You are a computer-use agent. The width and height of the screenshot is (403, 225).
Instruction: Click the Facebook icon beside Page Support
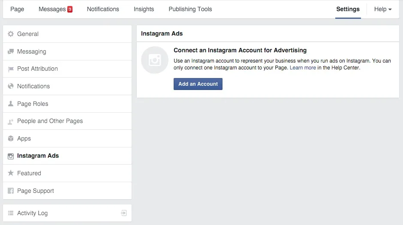tap(11, 191)
